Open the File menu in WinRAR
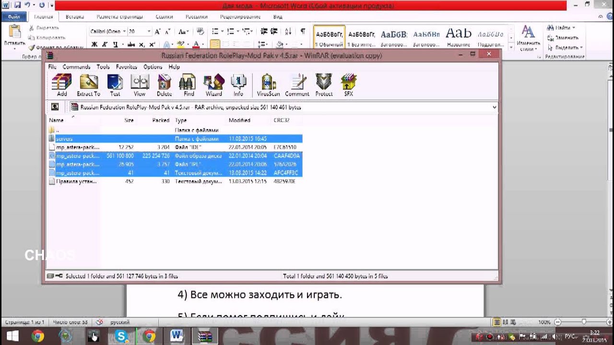The image size is (614, 345). pos(52,67)
